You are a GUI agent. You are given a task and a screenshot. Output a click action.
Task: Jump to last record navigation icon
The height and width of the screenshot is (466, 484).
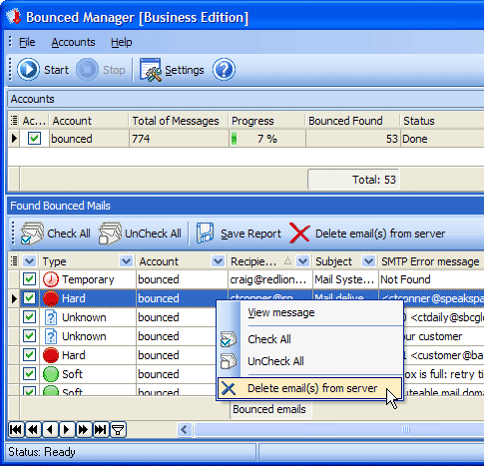point(101,430)
